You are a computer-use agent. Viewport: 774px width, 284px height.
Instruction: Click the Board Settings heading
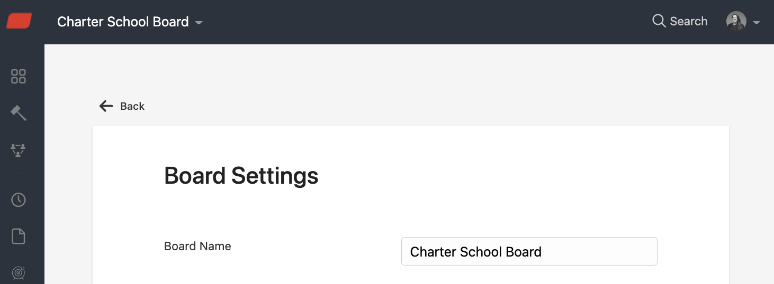click(x=241, y=176)
